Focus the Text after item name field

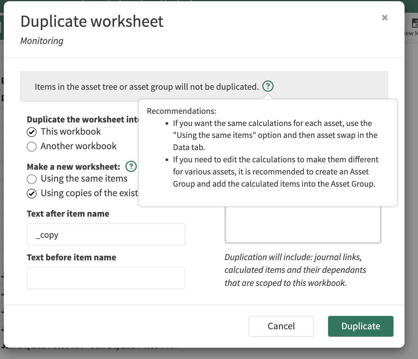coord(106,234)
